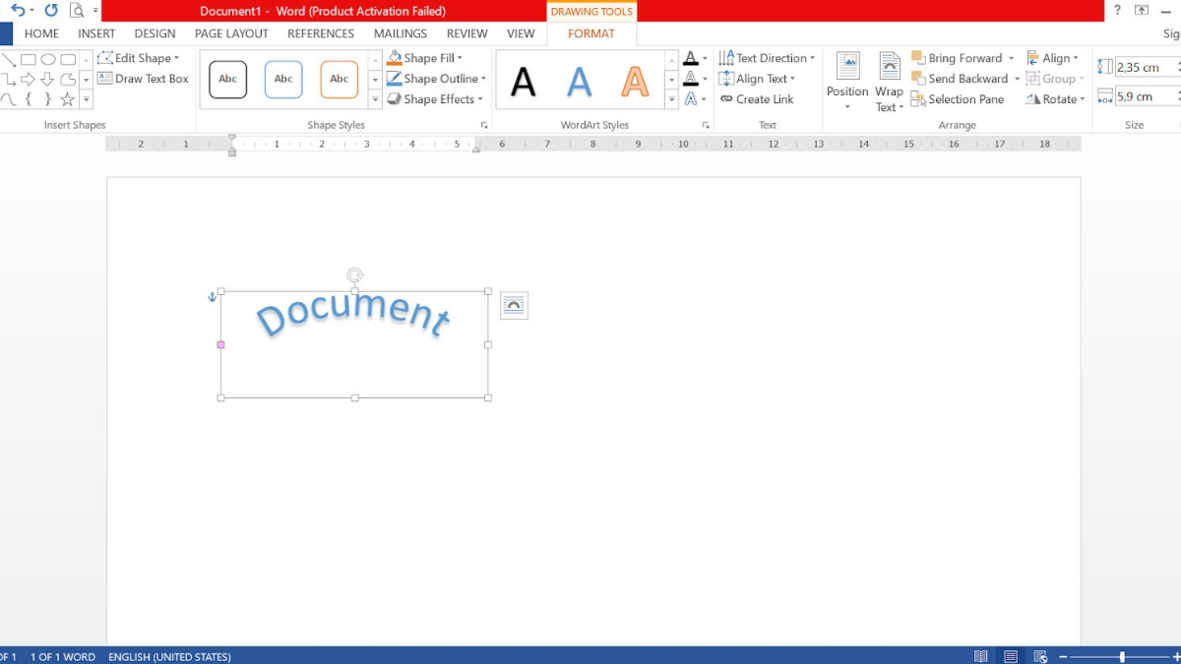Expand the shape styles gallery
This screenshot has height=664, width=1181.
tap(375, 99)
